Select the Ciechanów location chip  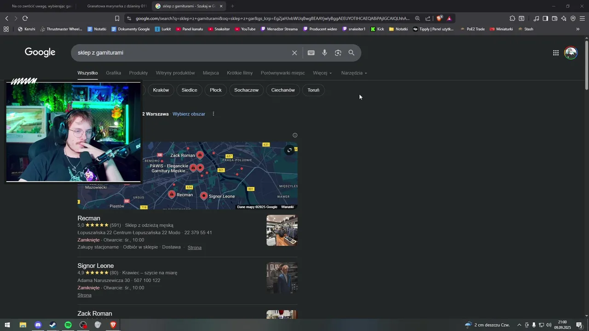tap(283, 90)
